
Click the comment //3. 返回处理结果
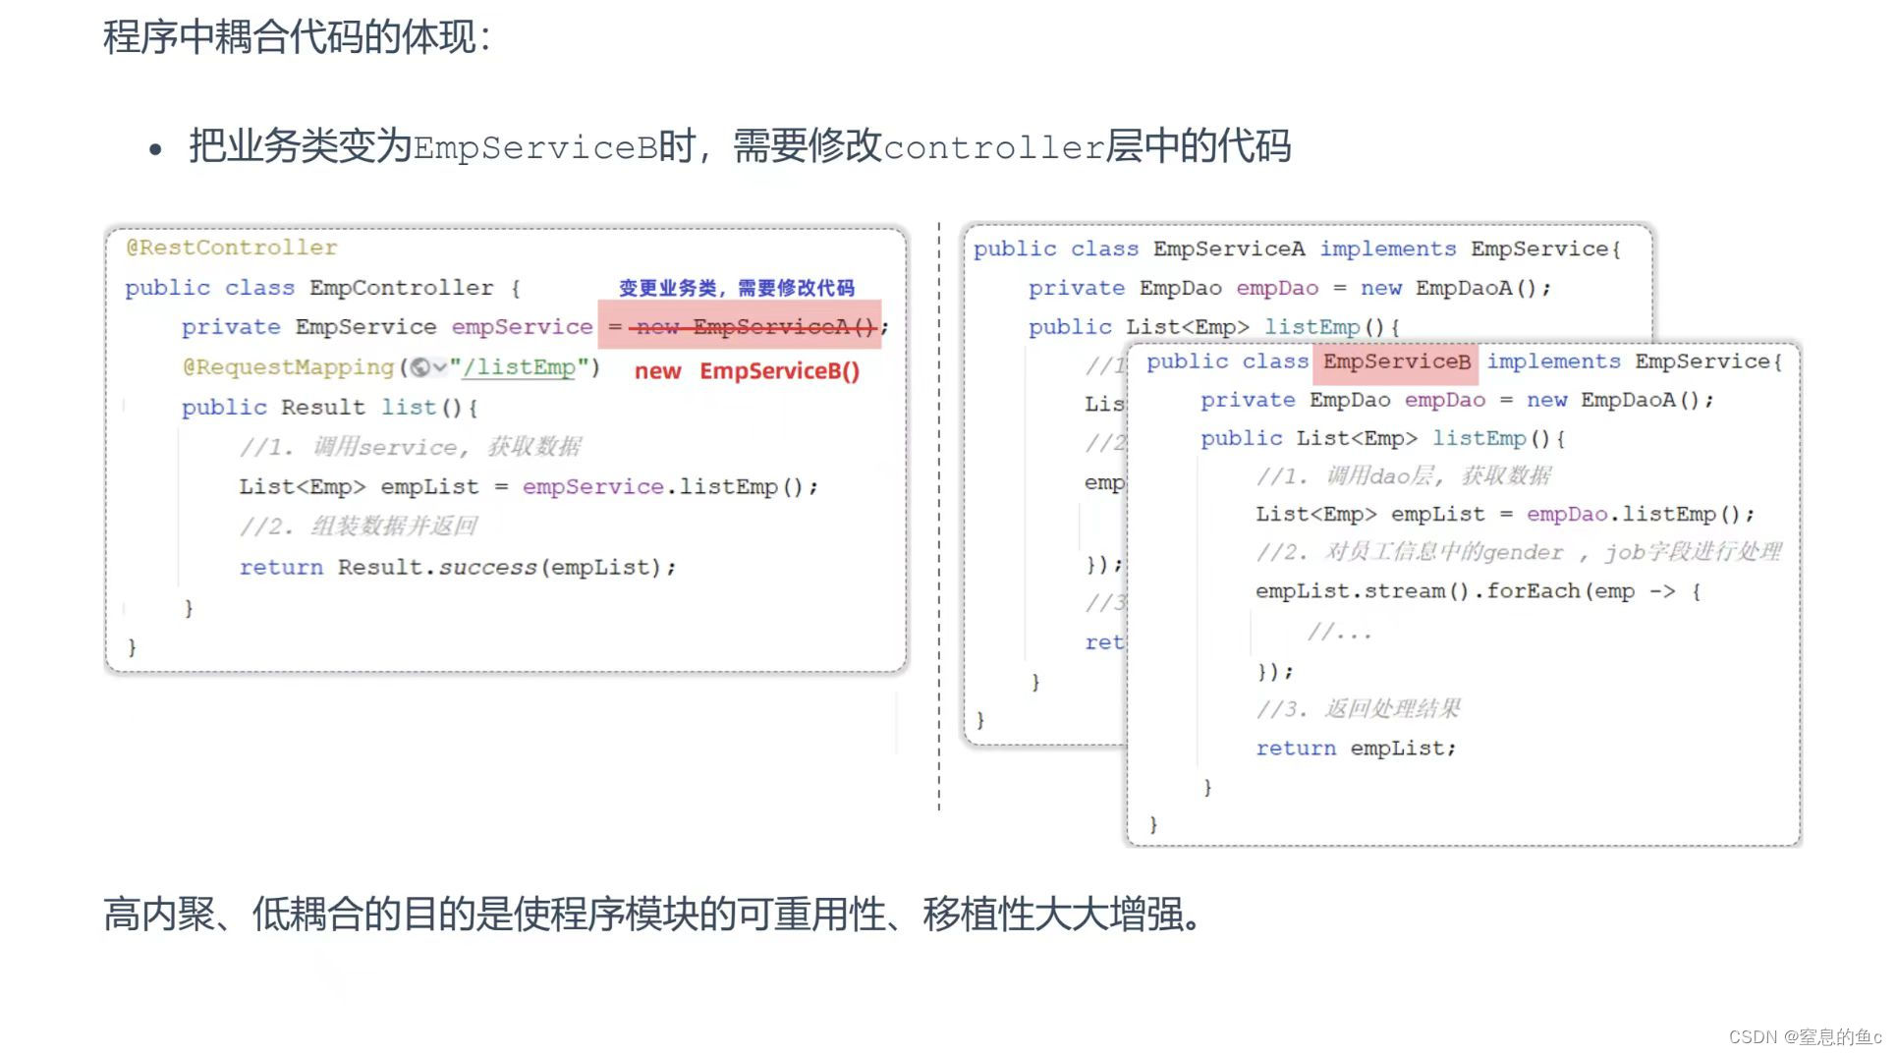[1359, 709]
